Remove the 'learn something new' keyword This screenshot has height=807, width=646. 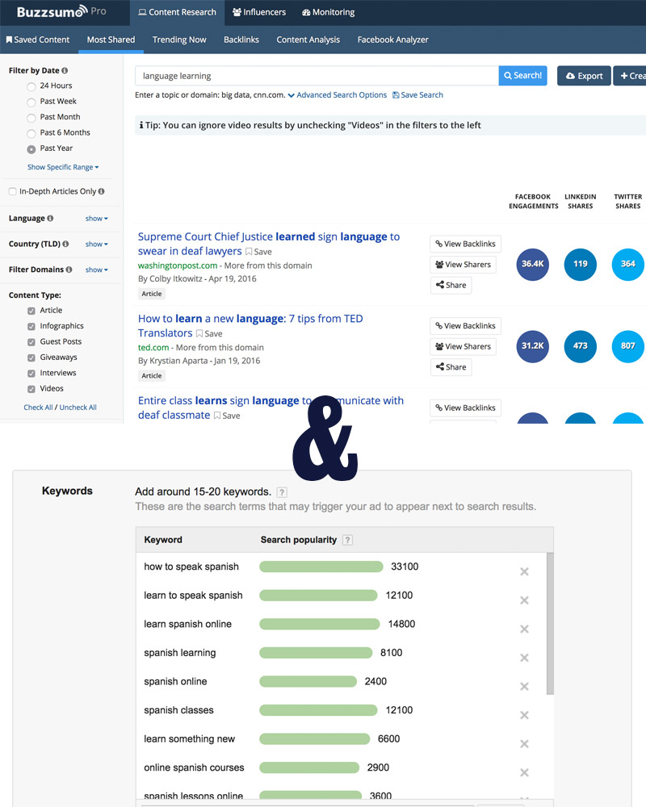(x=524, y=744)
